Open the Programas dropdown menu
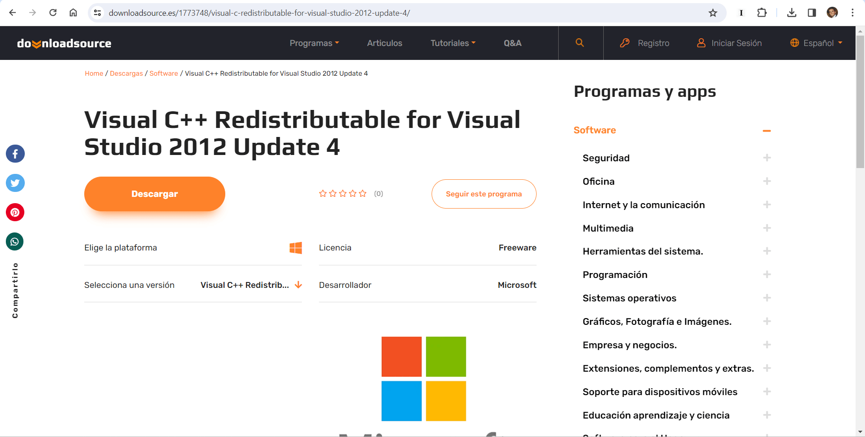The width and height of the screenshot is (865, 437). [x=314, y=43]
